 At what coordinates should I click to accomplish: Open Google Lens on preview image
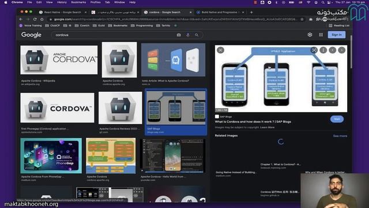tap(314, 50)
